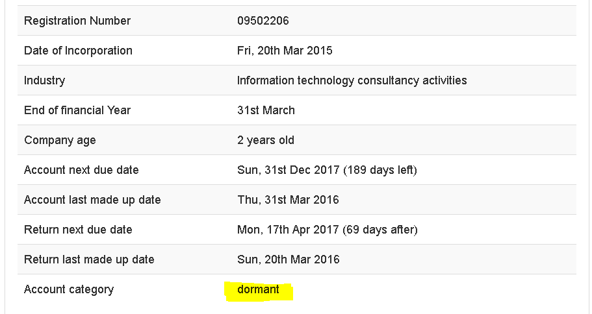Click End of financial Year label
The height and width of the screenshot is (314, 592).
77,110
